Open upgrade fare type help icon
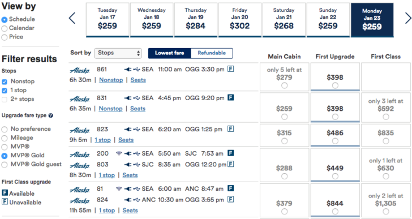This screenshot has height=219, width=412. [x=51, y=115]
